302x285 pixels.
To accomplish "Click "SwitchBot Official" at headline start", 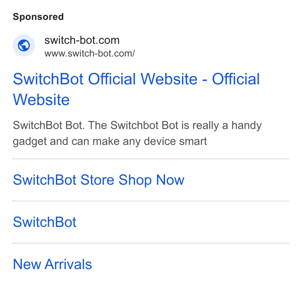I will coord(74,79).
